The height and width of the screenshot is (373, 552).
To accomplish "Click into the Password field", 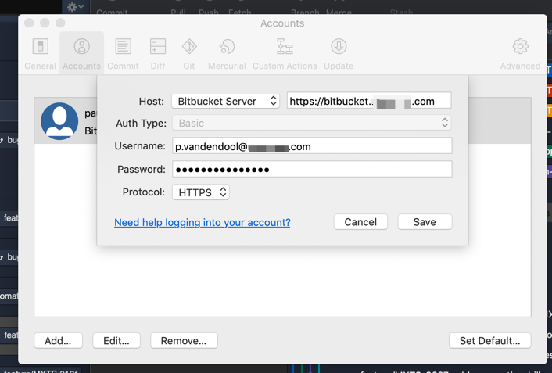I will click(x=312, y=170).
